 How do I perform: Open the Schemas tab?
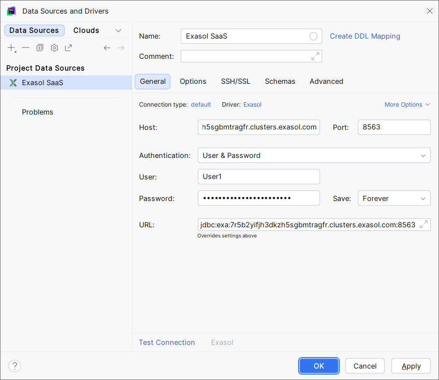[x=280, y=81]
